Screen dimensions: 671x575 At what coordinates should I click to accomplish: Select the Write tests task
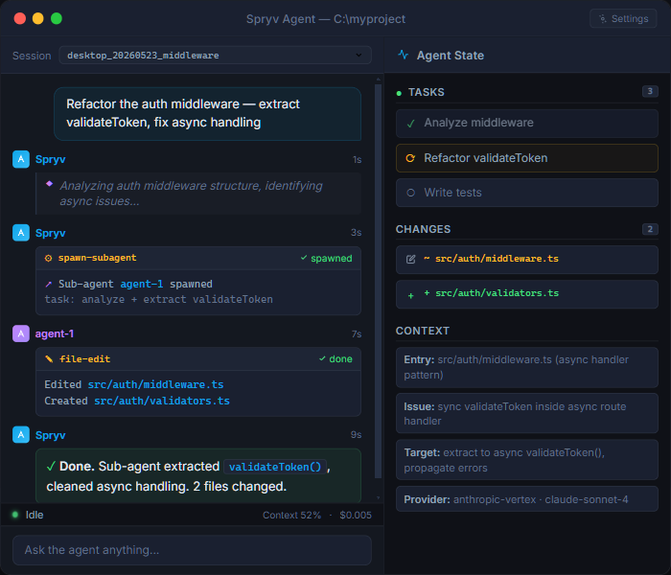coord(526,193)
